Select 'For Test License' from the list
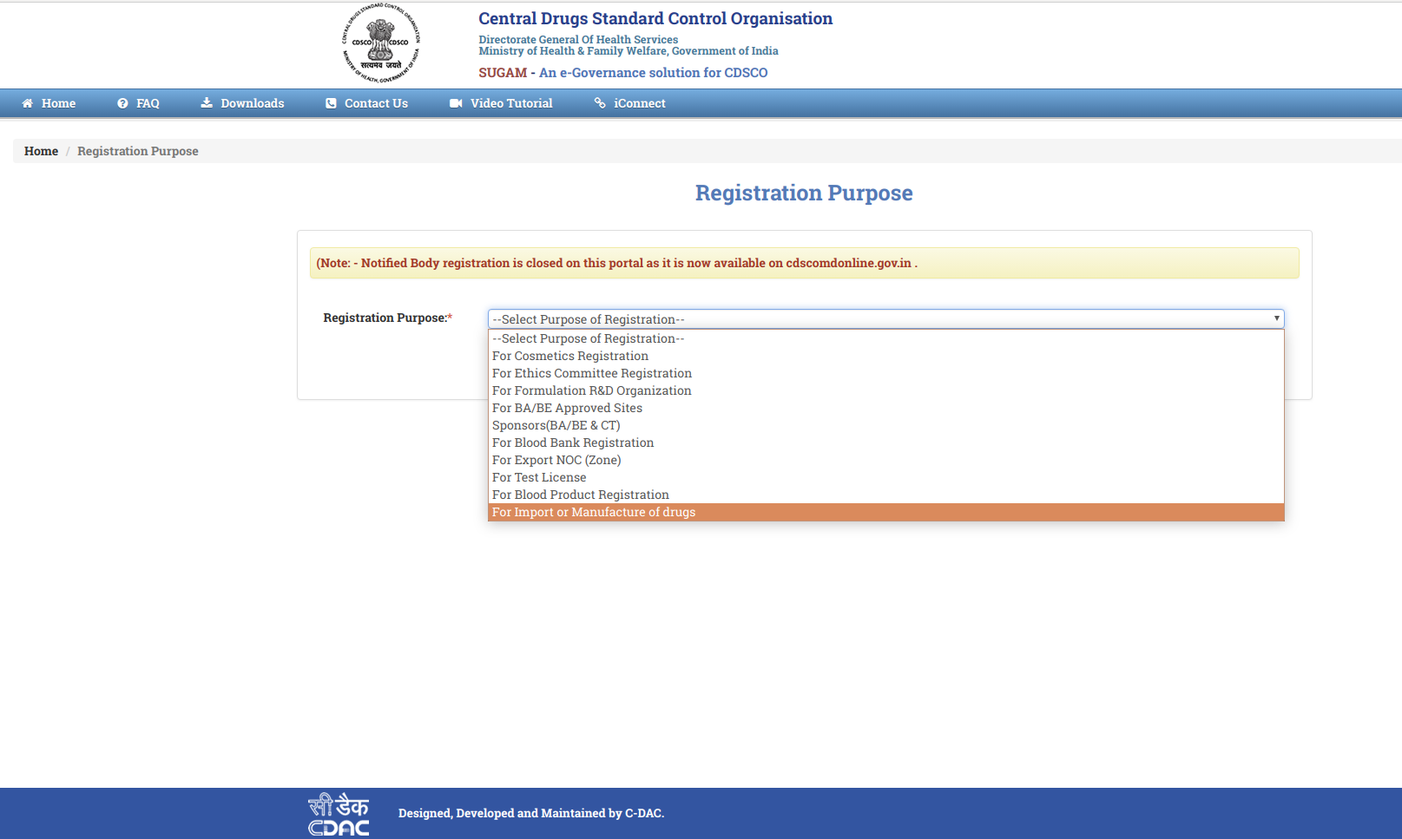The image size is (1402, 839). (x=539, y=477)
